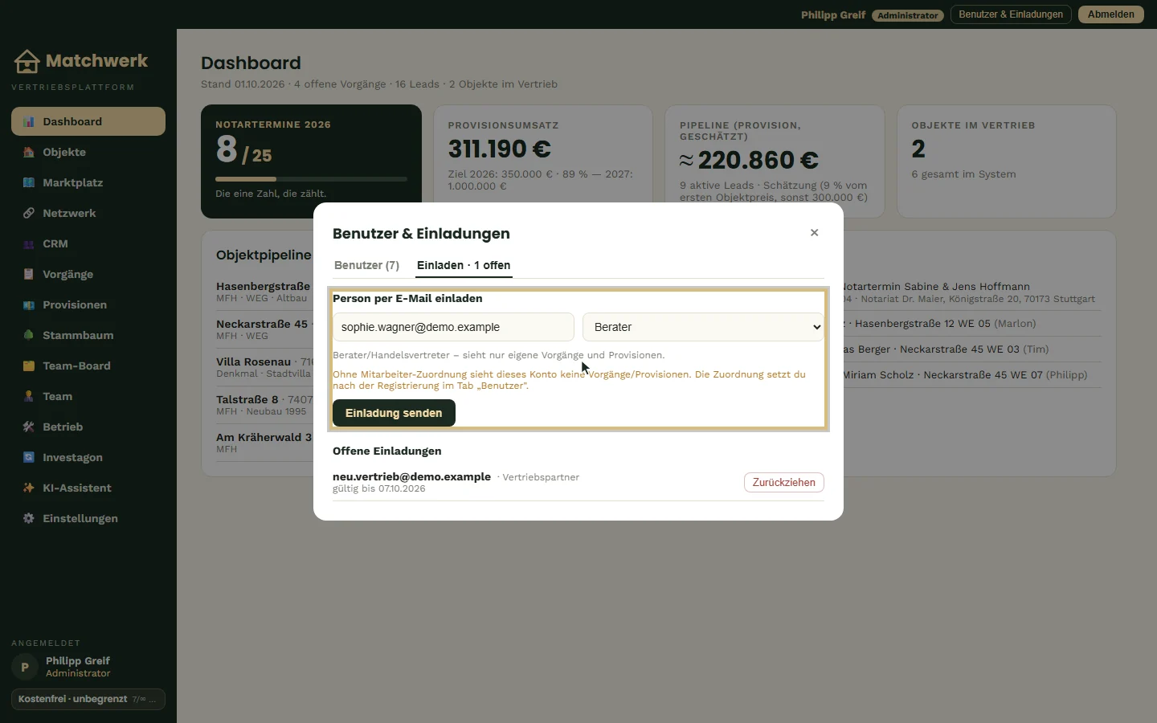Click the Investagon sidebar icon
The image size is (1157, 723).
(x=29, y=458)
